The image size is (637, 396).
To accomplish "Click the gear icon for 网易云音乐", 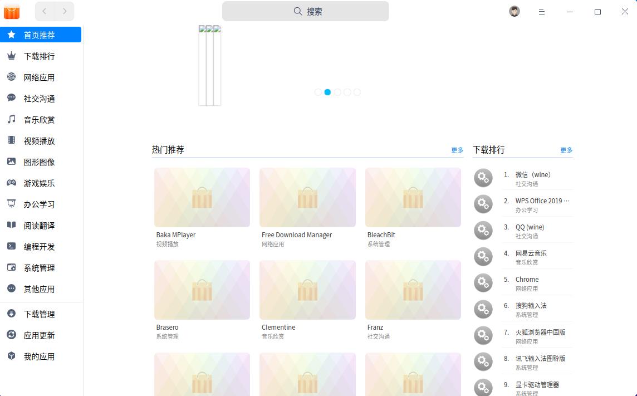I will click(483, 257).
